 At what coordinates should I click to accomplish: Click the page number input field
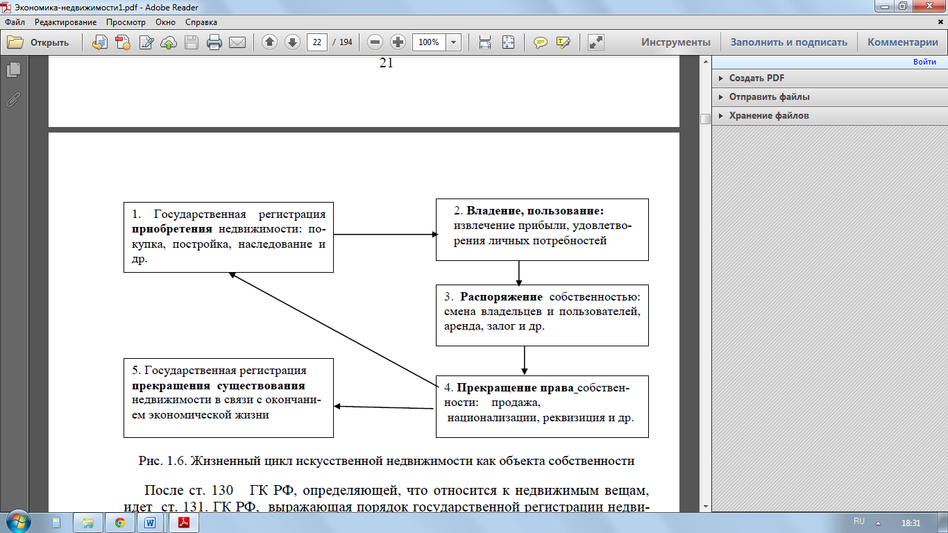(x=317, y=42)
